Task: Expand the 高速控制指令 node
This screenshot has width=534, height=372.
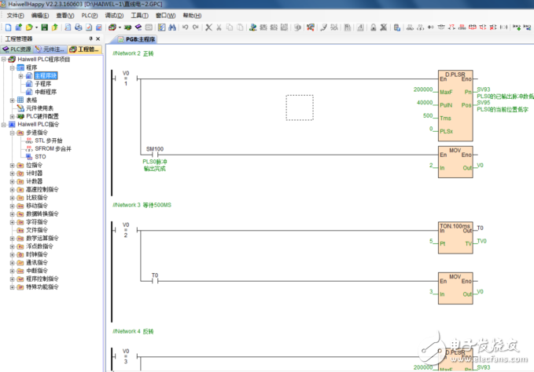Action: (12, 190)
